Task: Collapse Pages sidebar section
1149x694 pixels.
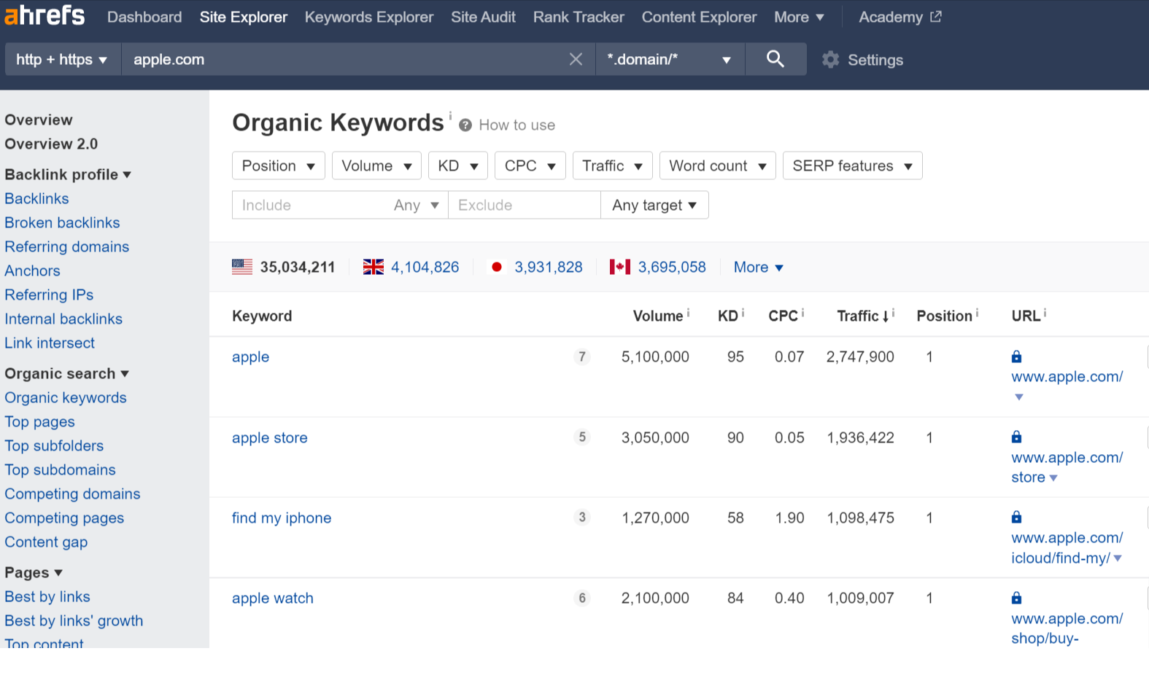Action: pyautogui.click(x=34, y=572)
